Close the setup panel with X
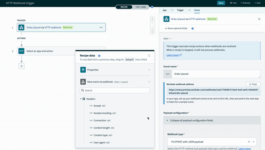265x150 pixels. 259,19
